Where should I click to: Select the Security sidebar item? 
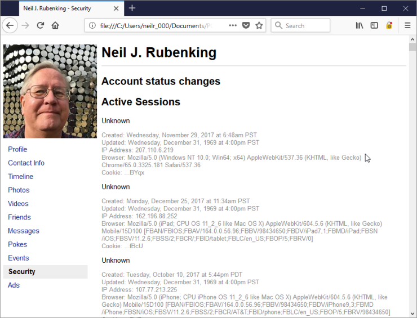point(46,271)
